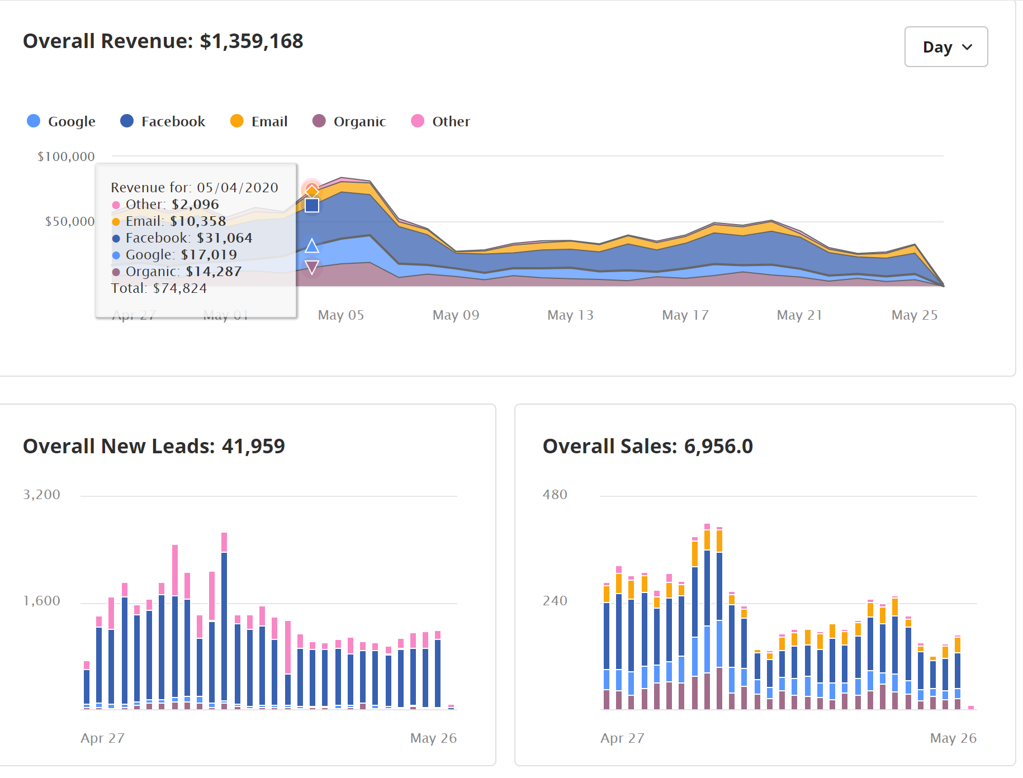Click the May 25 axis label

coord(915,315)
